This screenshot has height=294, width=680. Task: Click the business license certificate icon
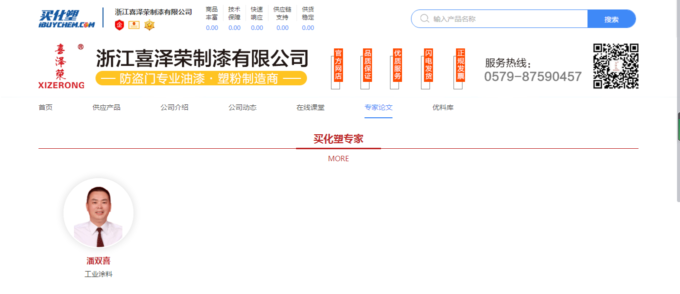click(x=134, y=25)
